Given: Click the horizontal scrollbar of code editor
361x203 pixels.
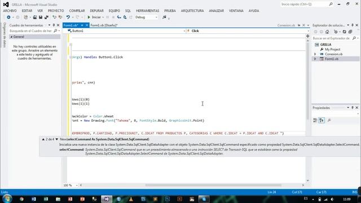Looking at the screenshot, I should [x=213, y=185].
